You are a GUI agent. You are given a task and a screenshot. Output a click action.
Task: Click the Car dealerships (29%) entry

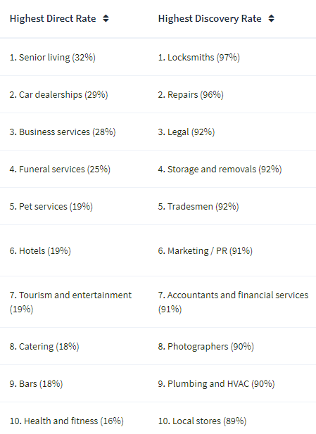tap(58, 95)
